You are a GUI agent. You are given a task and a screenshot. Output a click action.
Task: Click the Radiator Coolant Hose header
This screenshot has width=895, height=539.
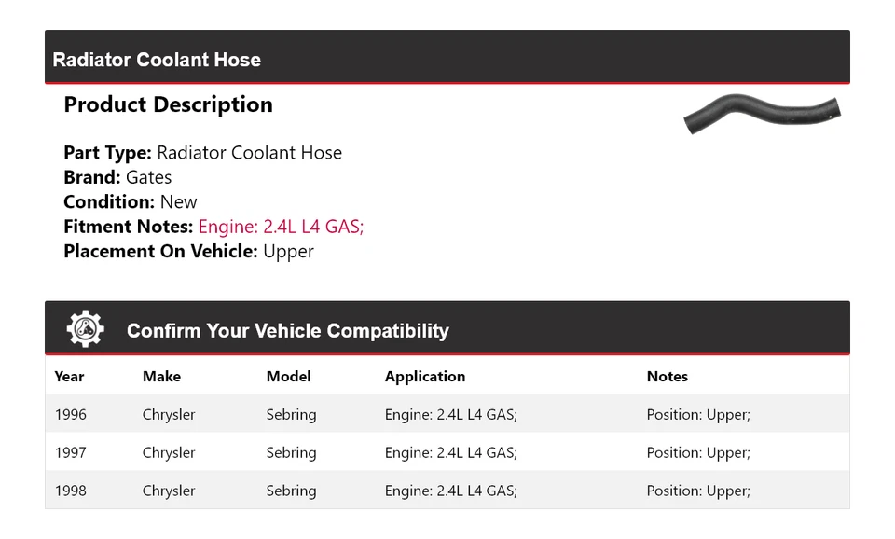pos(157,60)
